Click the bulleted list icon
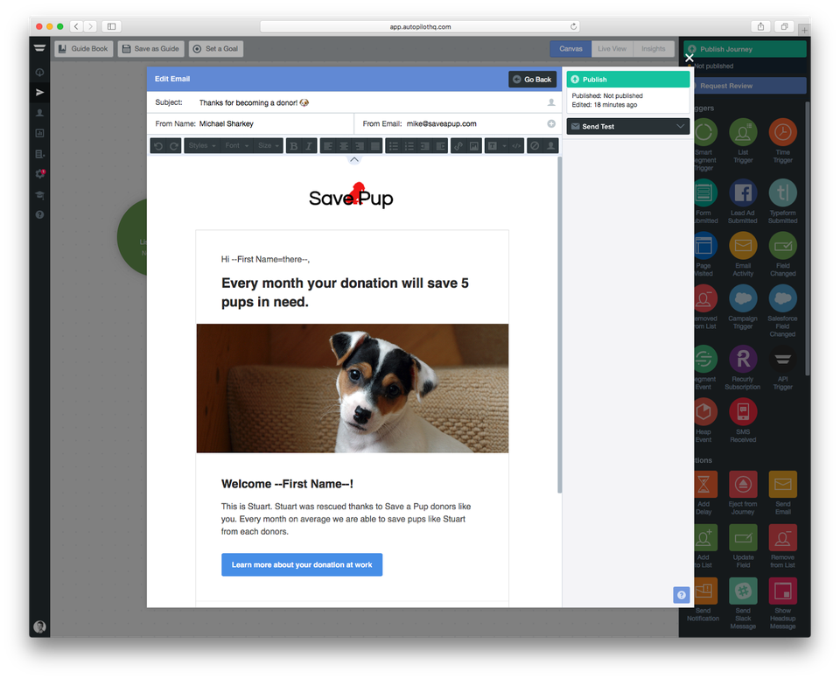 point(393,146)
